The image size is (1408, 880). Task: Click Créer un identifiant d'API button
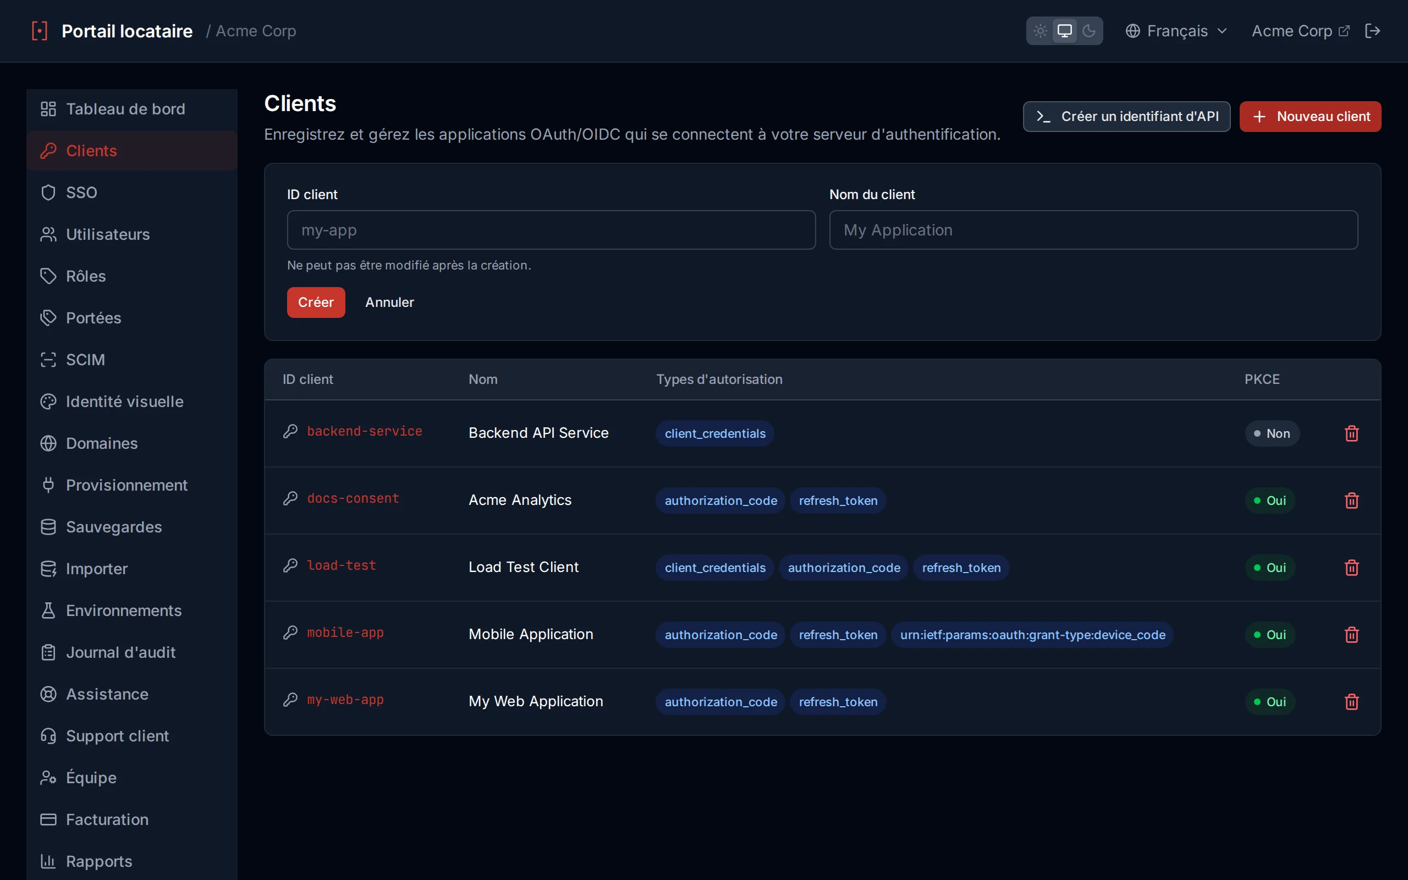coord(1126,117)
